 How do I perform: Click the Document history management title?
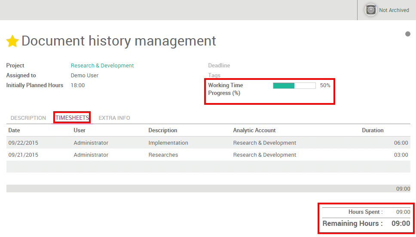coord(119,41)
